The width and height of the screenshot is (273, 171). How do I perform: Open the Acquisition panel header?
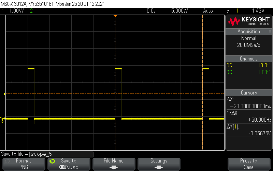249,32
